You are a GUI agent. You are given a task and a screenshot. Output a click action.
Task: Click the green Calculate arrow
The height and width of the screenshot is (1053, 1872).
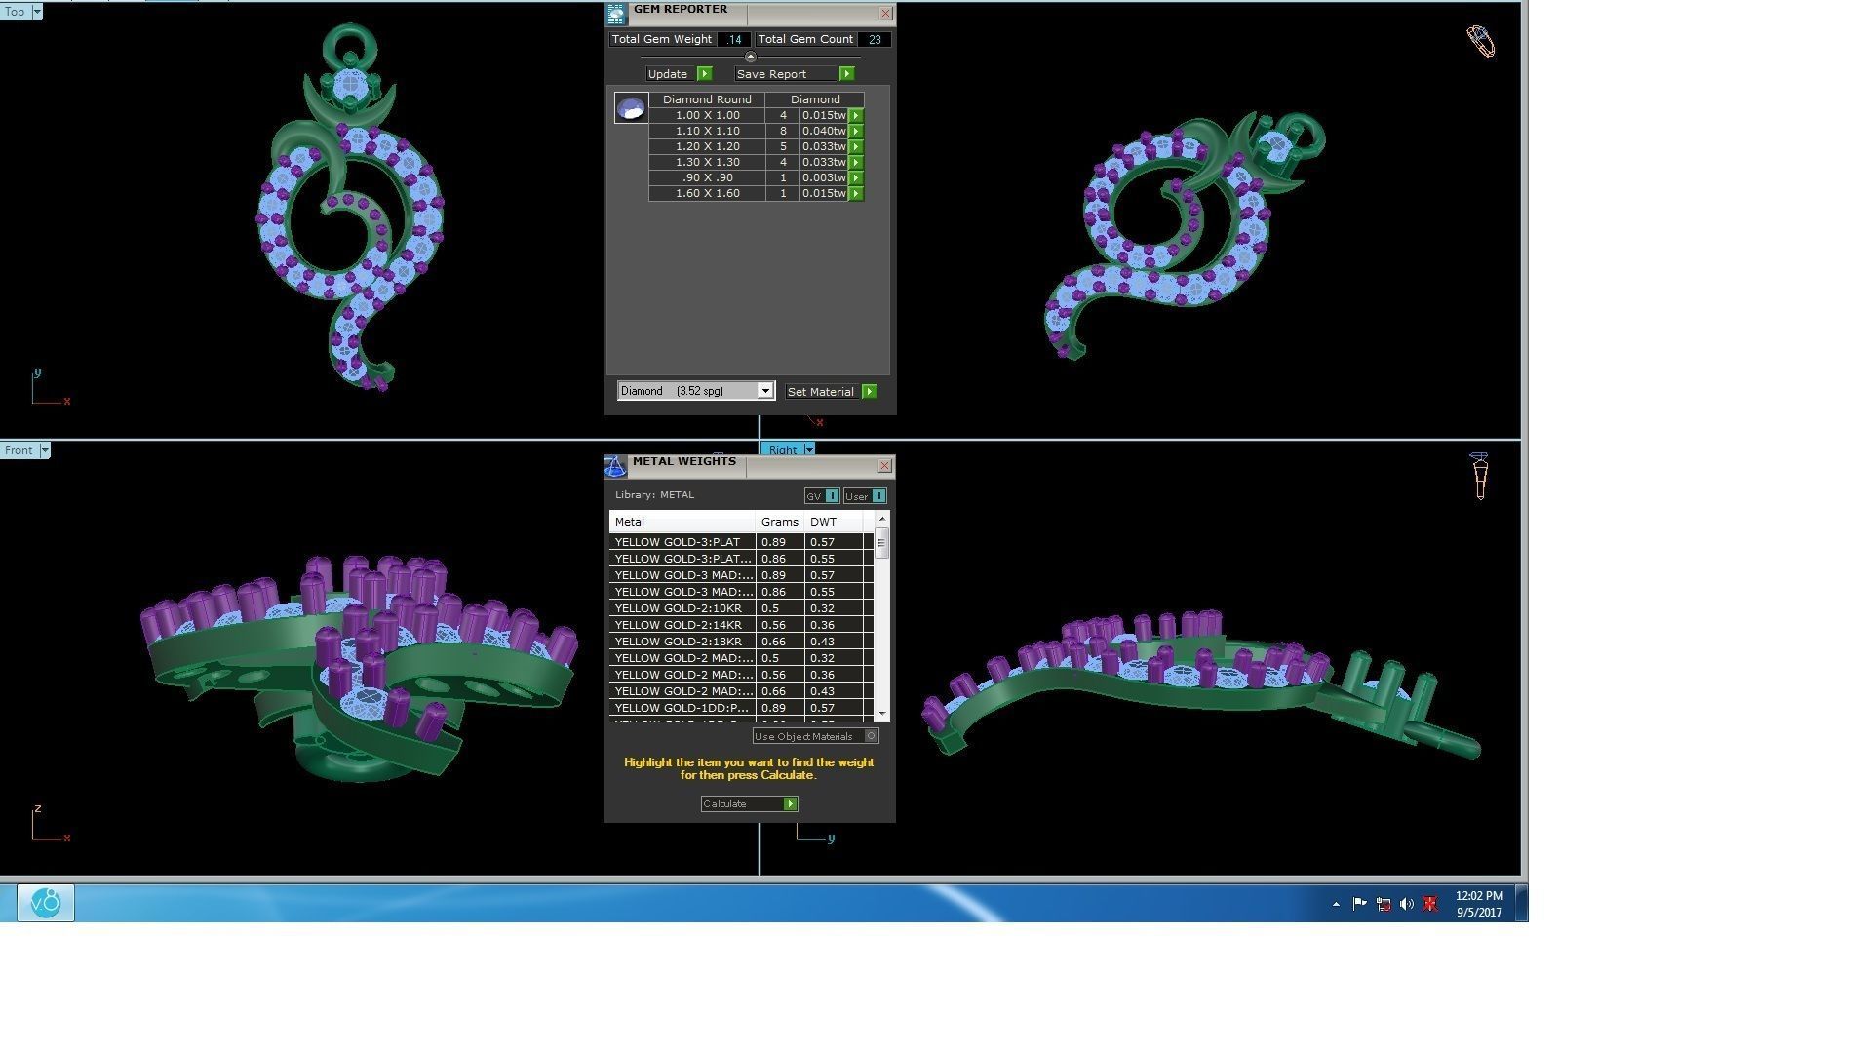[x=791, y=804]
